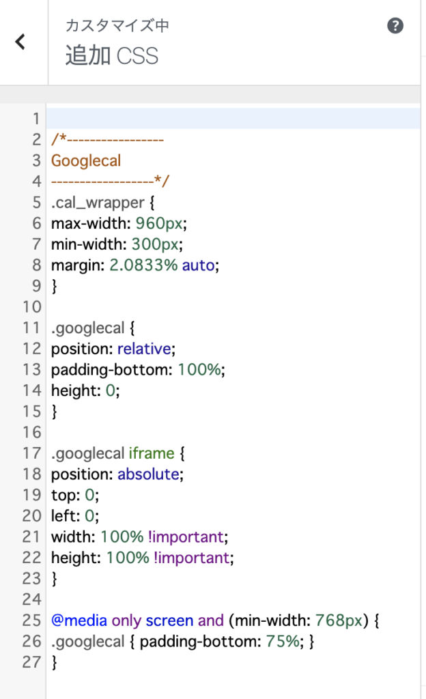Click the height: 0 line on line 14
The image size is (426, 699).
[x=85, y=390]
